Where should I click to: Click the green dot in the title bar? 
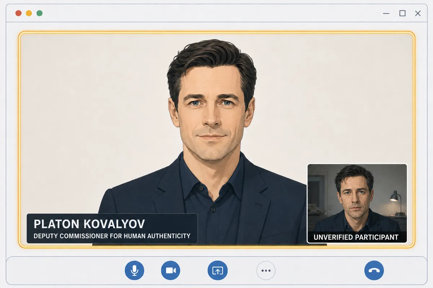(x=40, y=13)
